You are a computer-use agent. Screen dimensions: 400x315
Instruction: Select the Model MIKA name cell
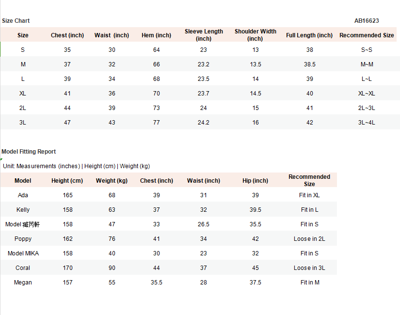[x=23, y=253]
